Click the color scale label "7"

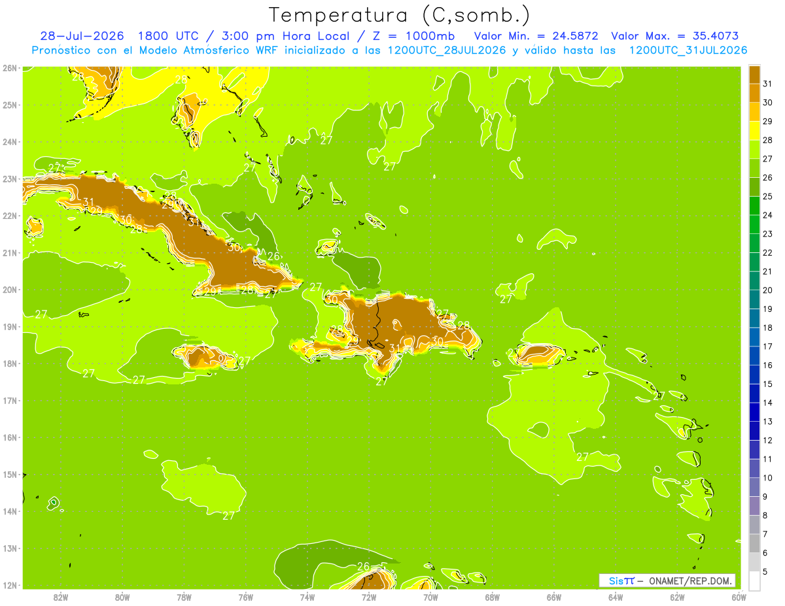(x=765, y=534)
